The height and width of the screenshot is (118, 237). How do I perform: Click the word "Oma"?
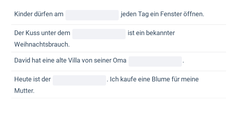coord(120,60)
